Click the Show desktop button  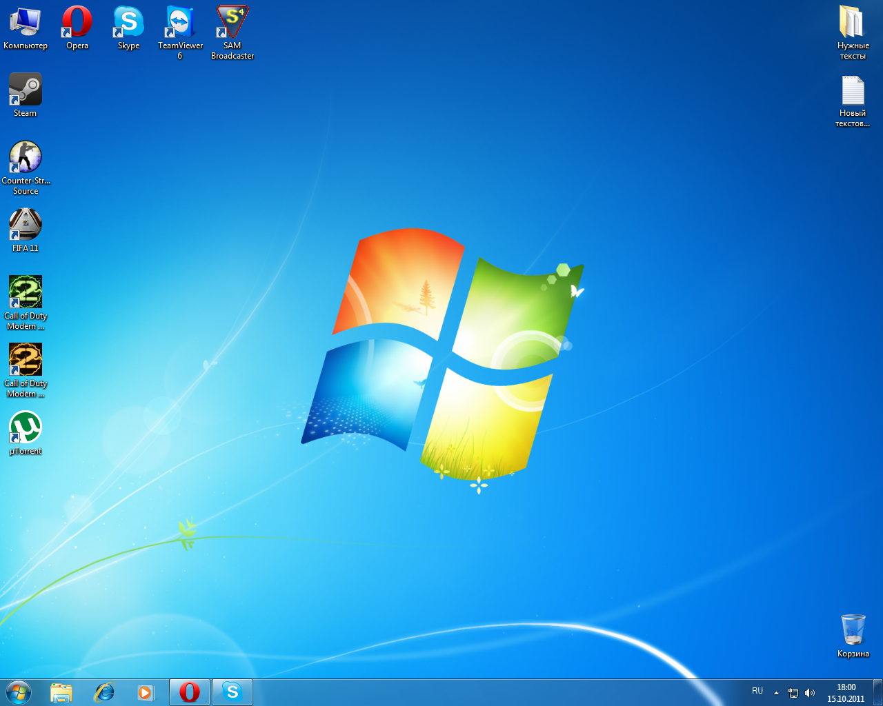coord(877,692)
